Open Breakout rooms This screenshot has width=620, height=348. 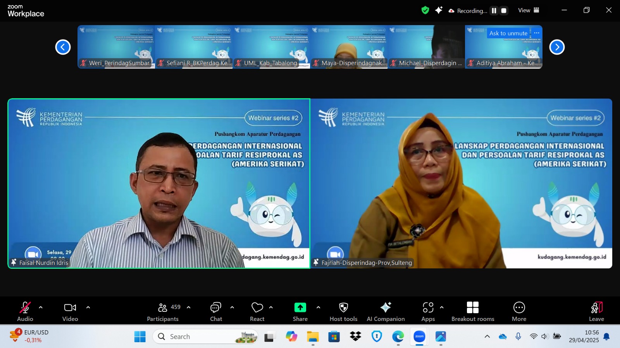pyautogui.click(x=473, y=311)
